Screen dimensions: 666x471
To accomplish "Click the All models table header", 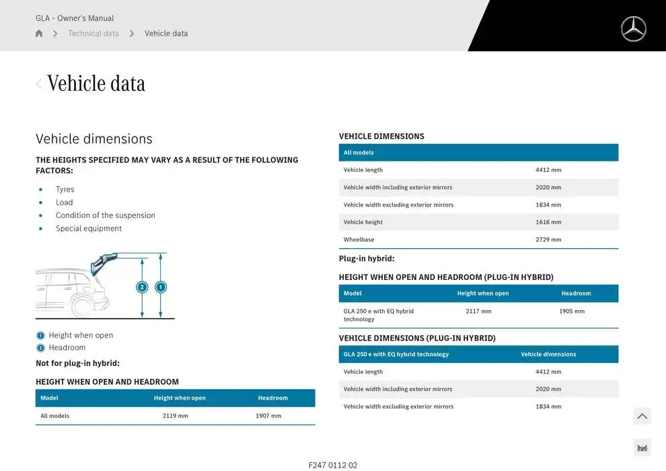I will (x=478, y=153).
